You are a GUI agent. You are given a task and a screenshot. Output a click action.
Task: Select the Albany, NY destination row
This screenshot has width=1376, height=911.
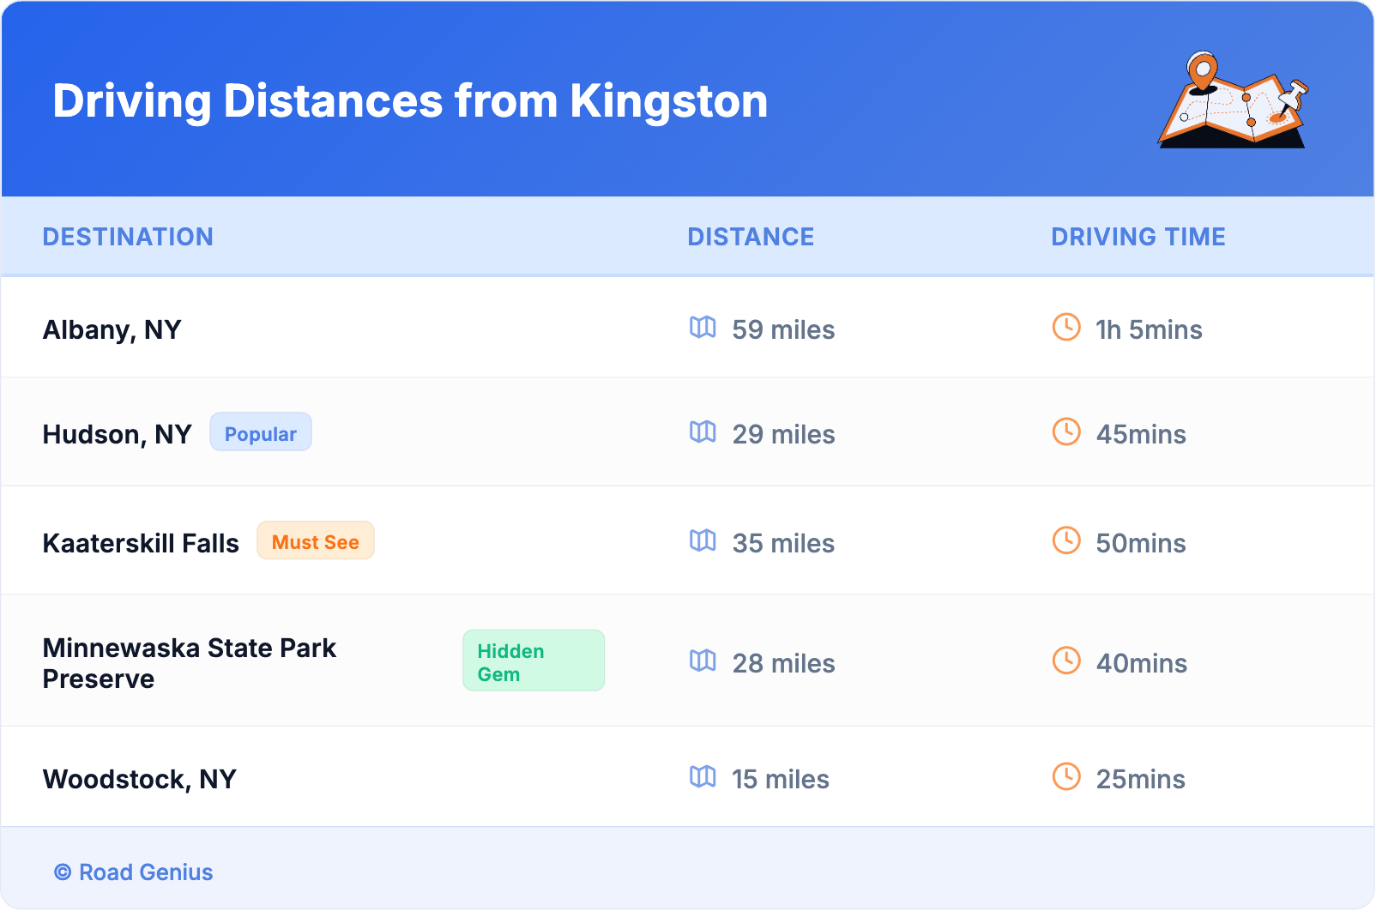click(x=112, y=330)
